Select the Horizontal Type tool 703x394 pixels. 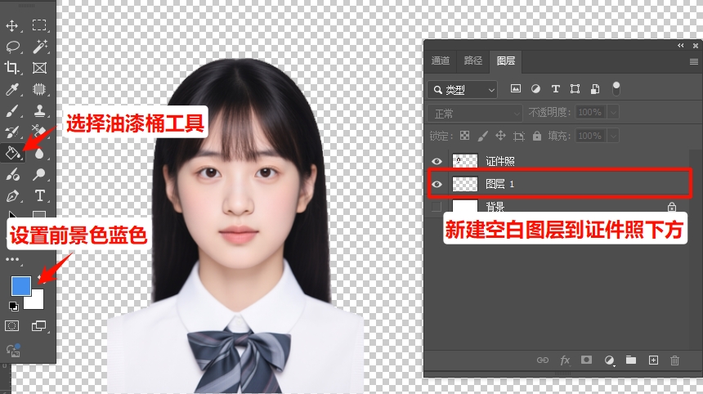tap(40, 196)
